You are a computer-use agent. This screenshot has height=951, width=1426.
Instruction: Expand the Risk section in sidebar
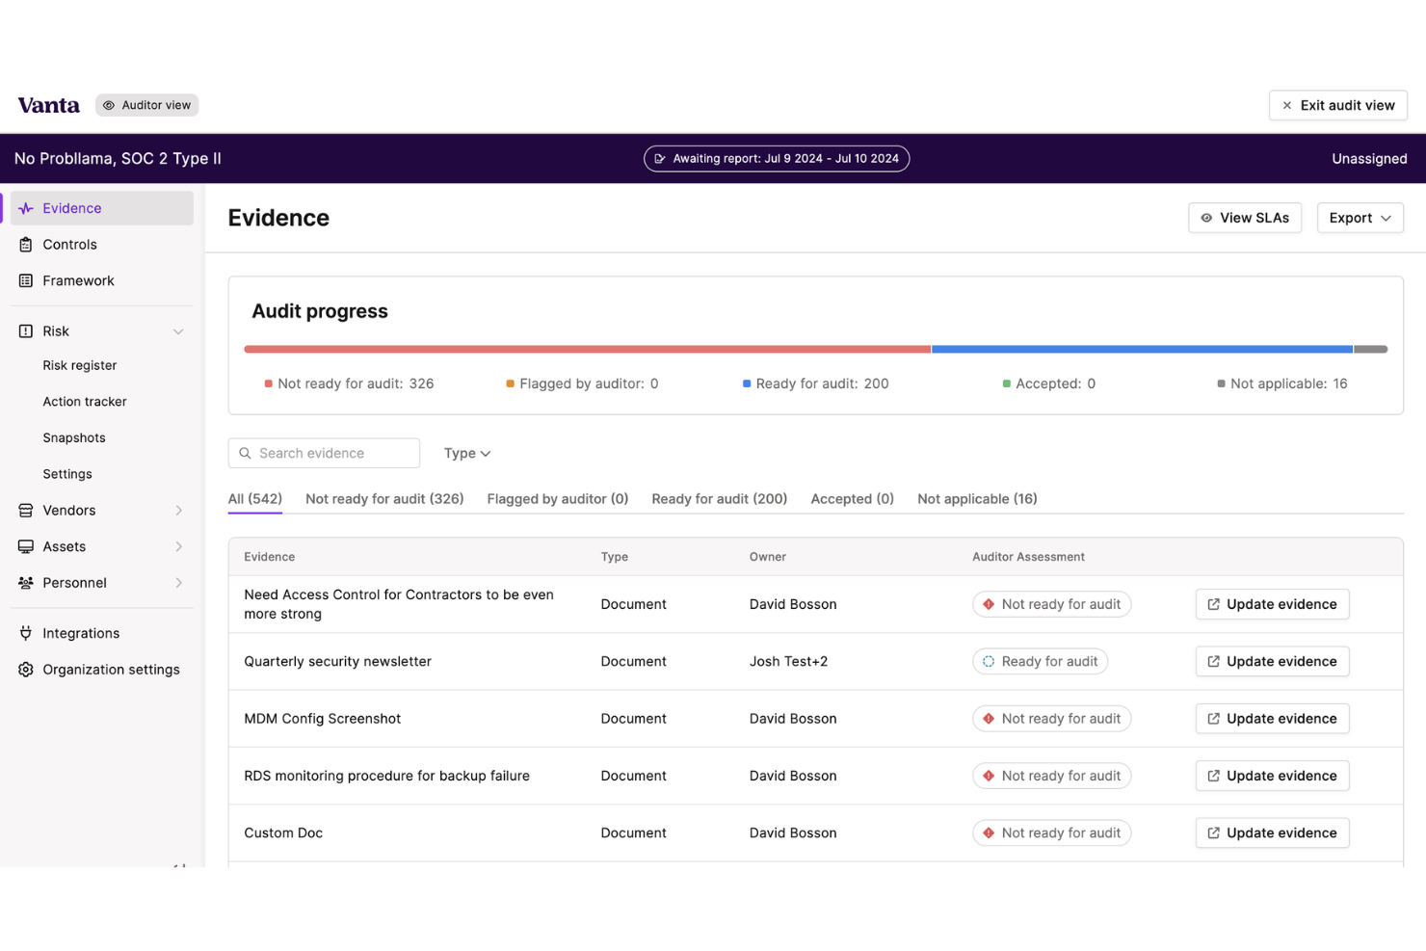[177, 330]
